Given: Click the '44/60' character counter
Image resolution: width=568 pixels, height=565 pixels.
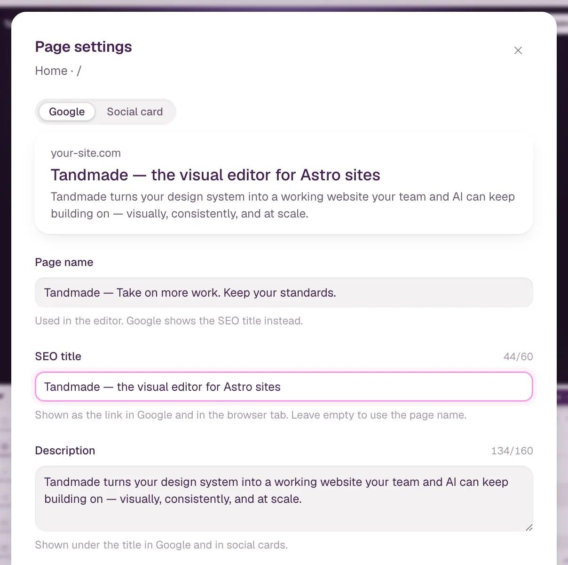Looking at the screenshot, I should [x=518, y=356].
